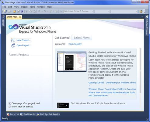Screen dimensions: 150x122
Task: Click the Visual Studio 2010 logo
Action: click(x=32, y=29)
